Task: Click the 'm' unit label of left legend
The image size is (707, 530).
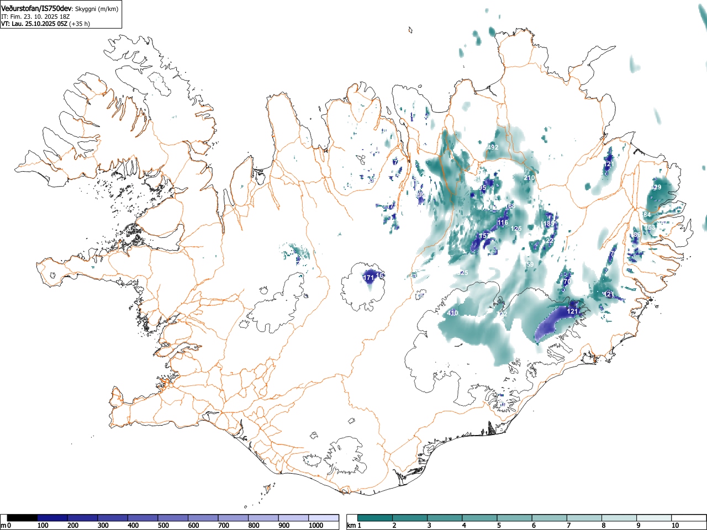Action: [3, 526]
